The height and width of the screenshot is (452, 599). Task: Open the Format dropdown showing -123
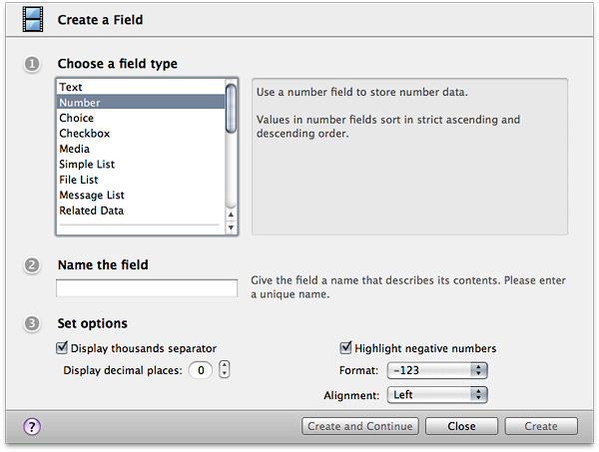tap(437, 370)
